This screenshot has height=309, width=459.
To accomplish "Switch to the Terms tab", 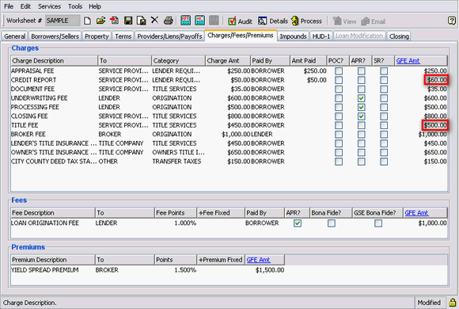I will (123, 36).
